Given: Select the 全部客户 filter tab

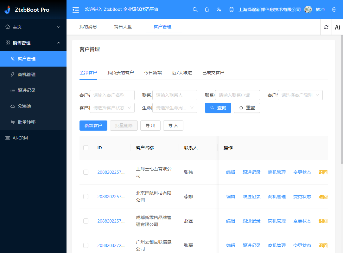Looking at the screenshot, I should point(88,73).
